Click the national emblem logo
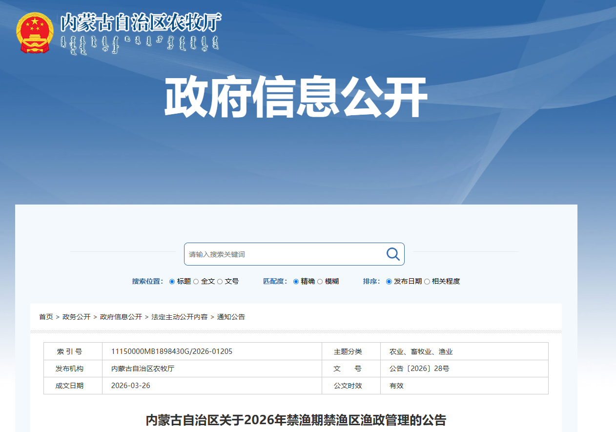The height and width of the screenshot is (432, 616). coord(34,33)
